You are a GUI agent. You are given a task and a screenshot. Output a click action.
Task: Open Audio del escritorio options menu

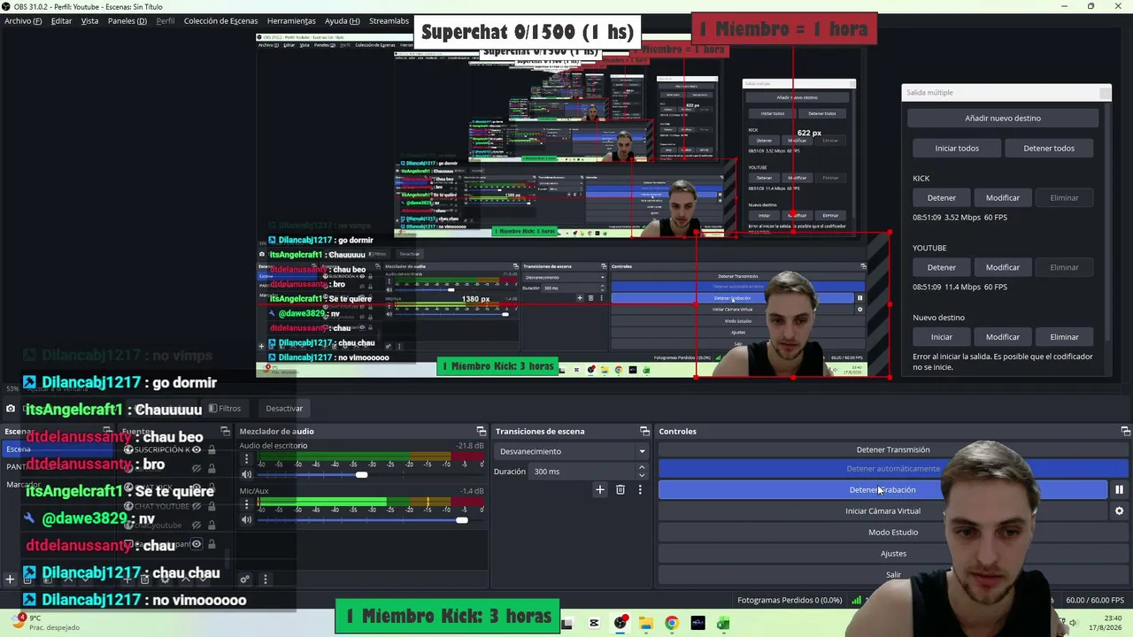pos(246,460)
